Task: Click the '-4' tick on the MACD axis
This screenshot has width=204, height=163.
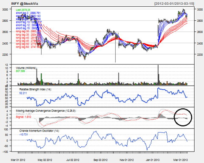Action: pyautogui.click(x=7, y=125)
